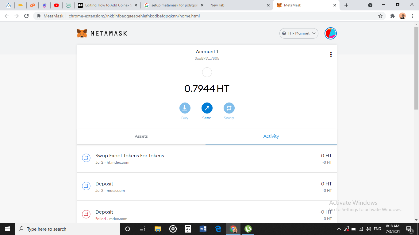Viewport: 419px width, 235px height.
Task: Open Swap Exact Tokens For Tokens transaction
Action: 207,159
